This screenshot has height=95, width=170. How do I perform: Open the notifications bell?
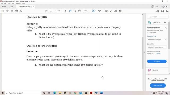pyautogui.click(x=157, y=6)
